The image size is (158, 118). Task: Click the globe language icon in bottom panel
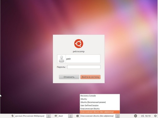pos(12,116)
